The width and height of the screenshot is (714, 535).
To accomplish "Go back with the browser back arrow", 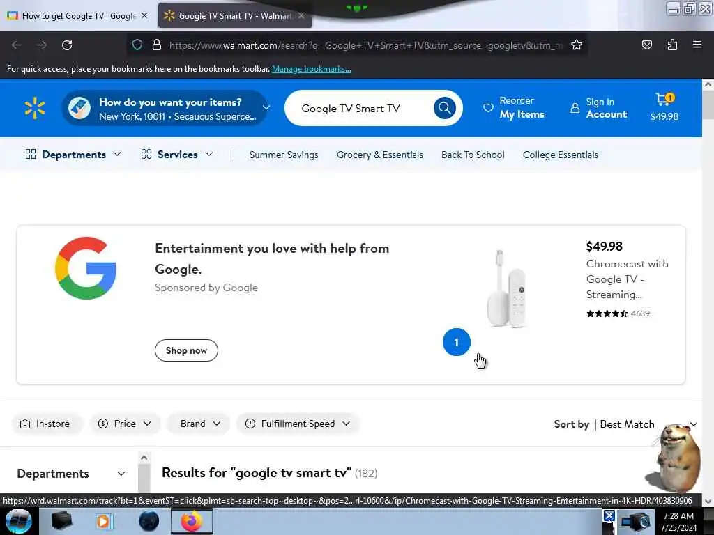I will (x=17, y=45).
